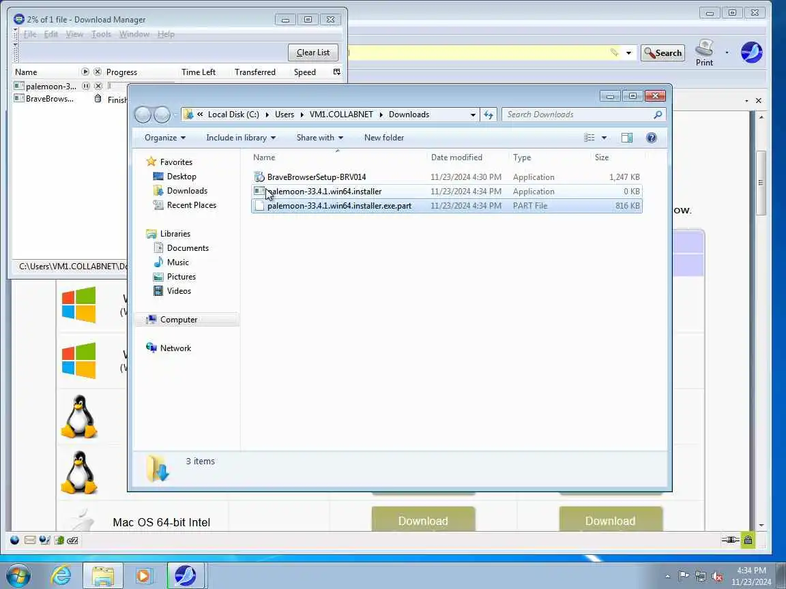The image size is (786, 589).
Task: Open the dropdown arrow beside the SeaMonkey Print button
Action: click(727, 52)
